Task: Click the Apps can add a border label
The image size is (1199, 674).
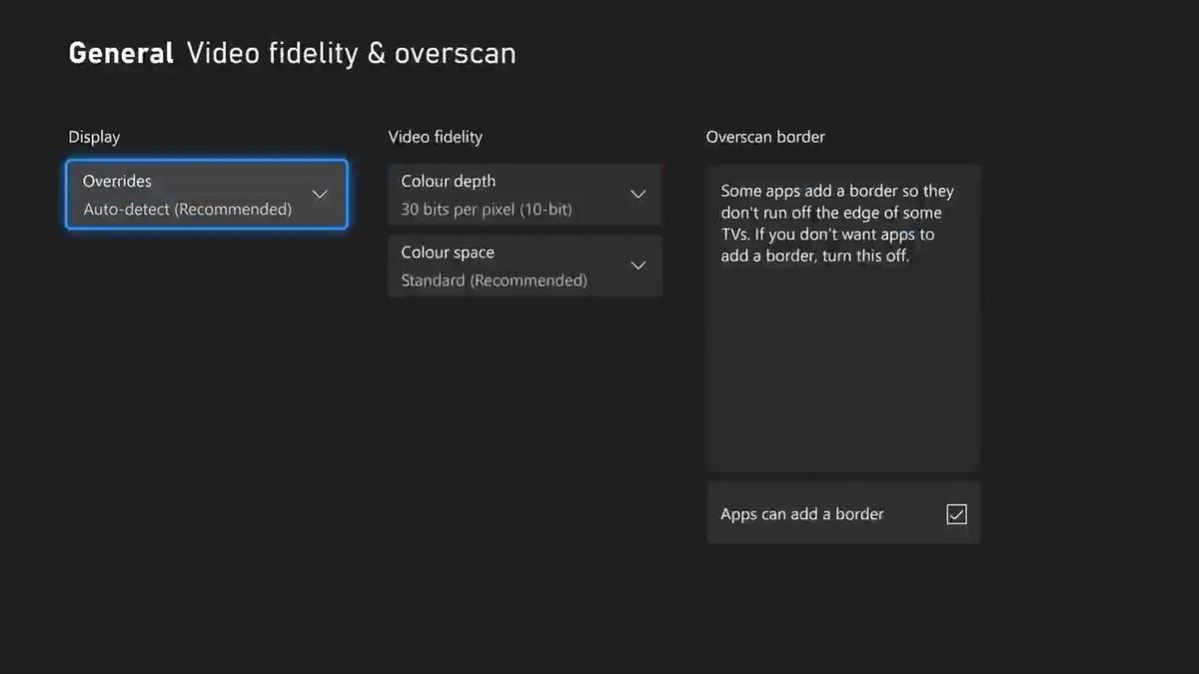Action: pyautogui.click(x=801, y=513)
